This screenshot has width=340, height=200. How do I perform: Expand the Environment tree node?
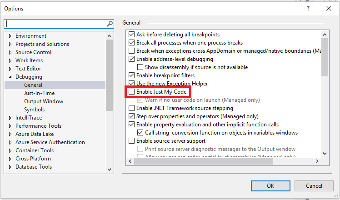[x=10, y=36]
